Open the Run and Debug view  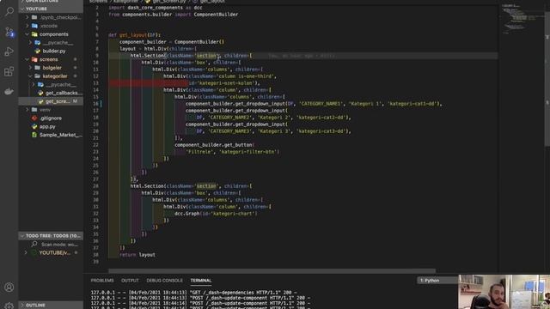coord(9,51)
